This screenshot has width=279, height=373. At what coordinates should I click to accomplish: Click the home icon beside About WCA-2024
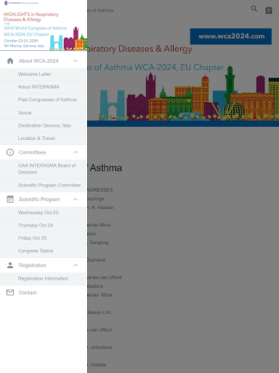(10, 60)
